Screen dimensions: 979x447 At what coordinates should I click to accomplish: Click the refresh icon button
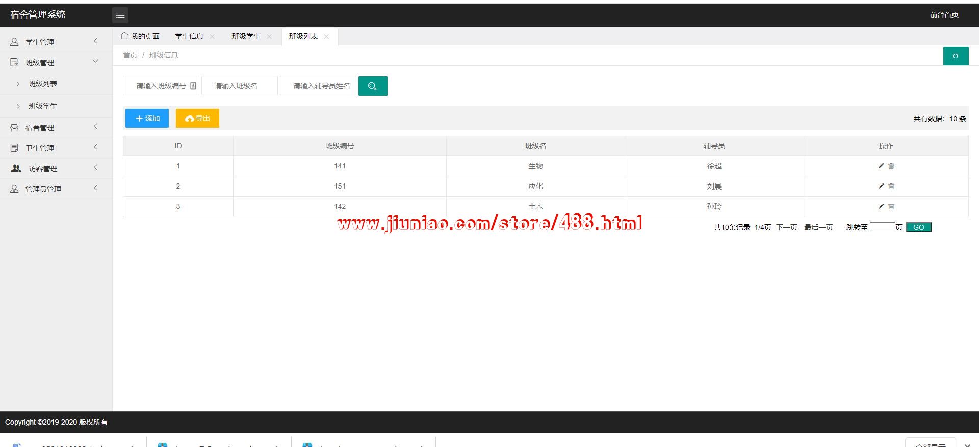point(956,56)
